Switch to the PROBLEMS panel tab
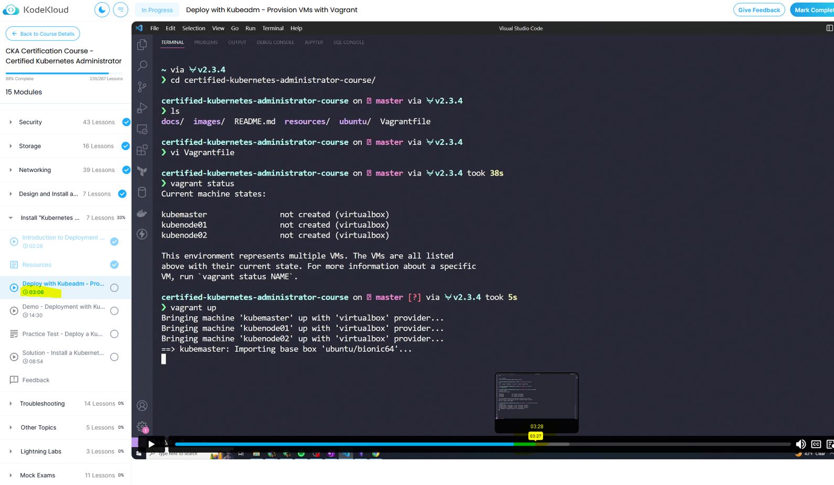 206,42
